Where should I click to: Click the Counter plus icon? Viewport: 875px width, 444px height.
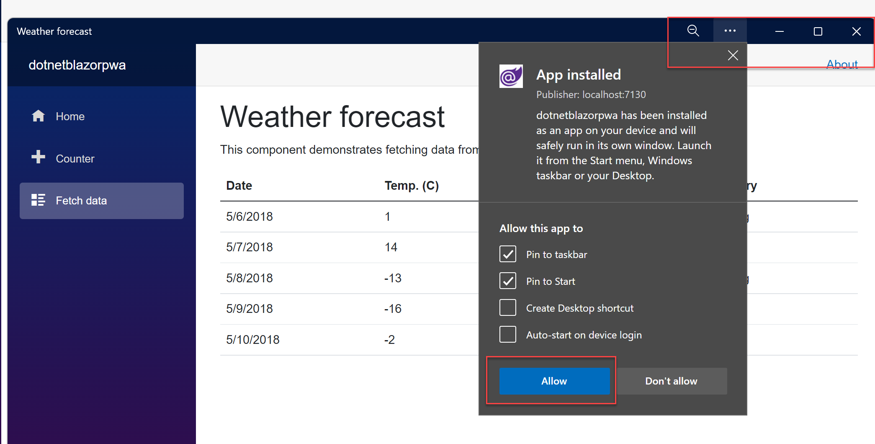[x=38, y=157]
